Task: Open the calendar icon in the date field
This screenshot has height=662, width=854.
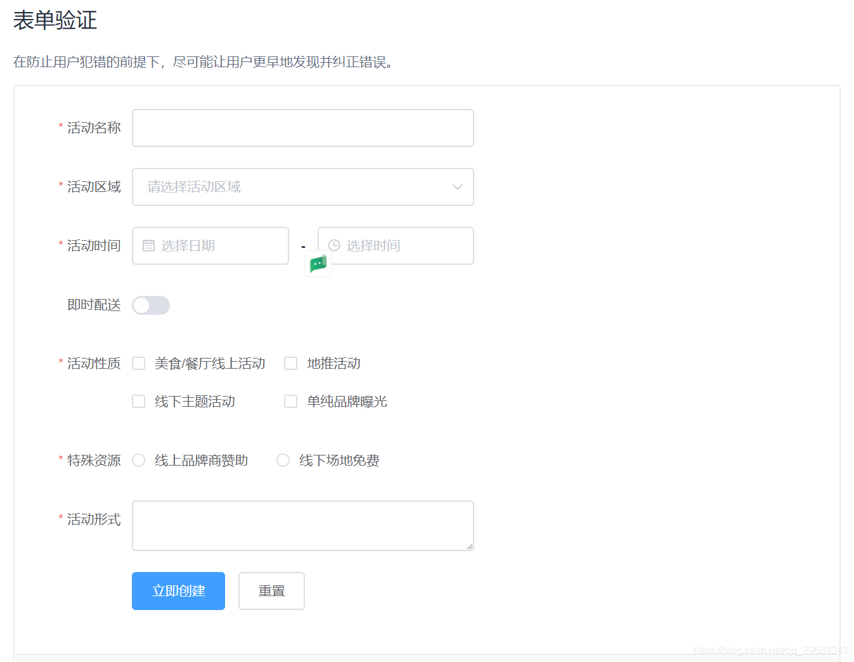Action: point(149,246)
